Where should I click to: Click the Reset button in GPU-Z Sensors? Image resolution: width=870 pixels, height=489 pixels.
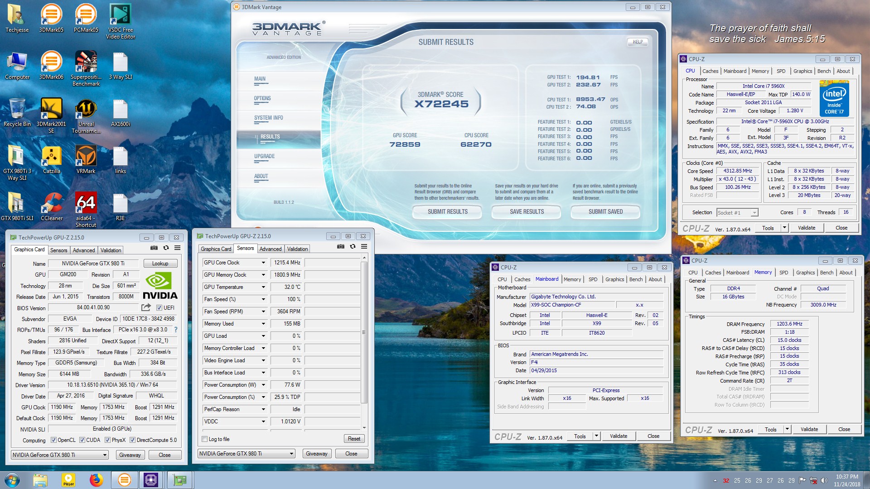354,439
